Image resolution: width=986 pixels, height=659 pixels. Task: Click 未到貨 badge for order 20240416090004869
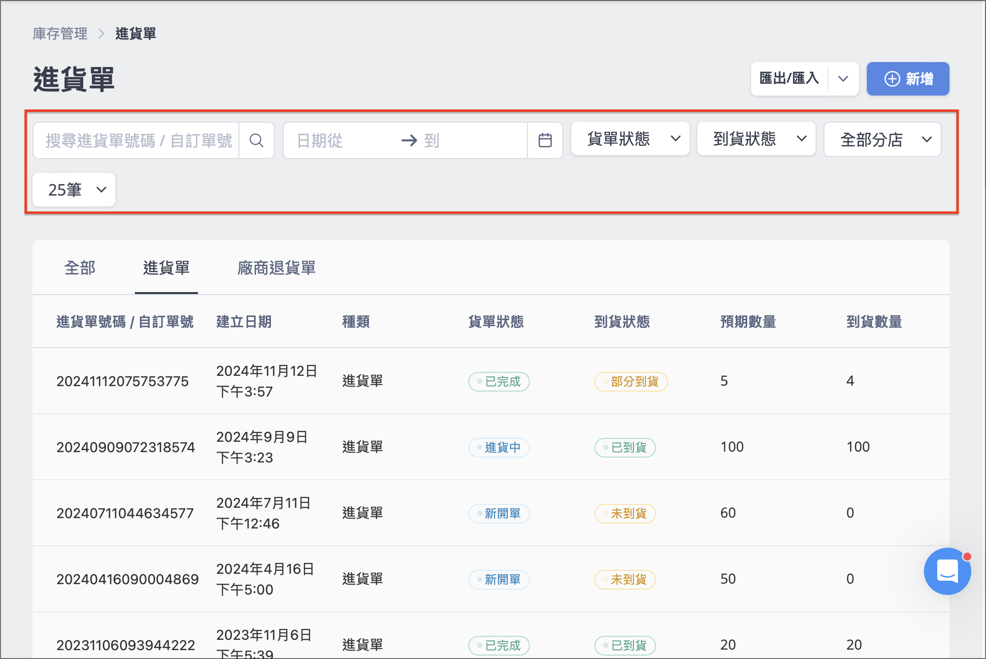point(625,580)
